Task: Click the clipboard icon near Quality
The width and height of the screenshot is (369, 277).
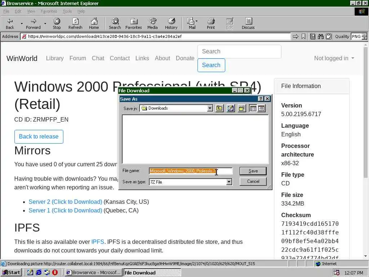Action: [329, 36]
